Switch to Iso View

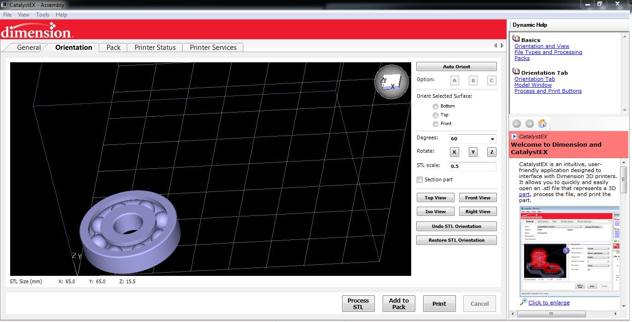pyautogui.click(x=435, y=211)
